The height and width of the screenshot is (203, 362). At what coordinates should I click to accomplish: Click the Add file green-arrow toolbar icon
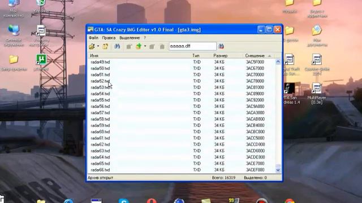coord(139,46)
